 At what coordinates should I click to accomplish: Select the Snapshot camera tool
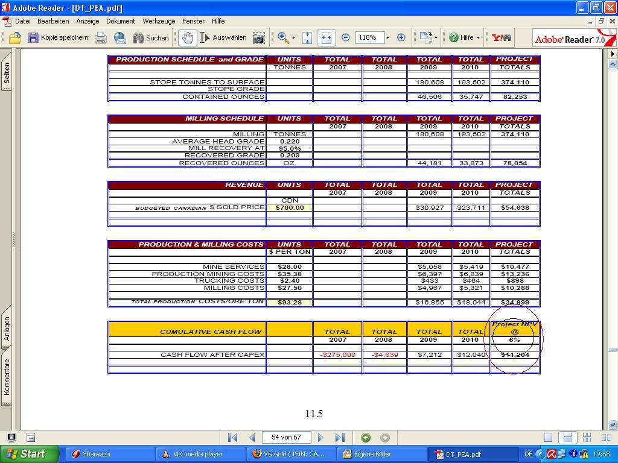point(258,38)
